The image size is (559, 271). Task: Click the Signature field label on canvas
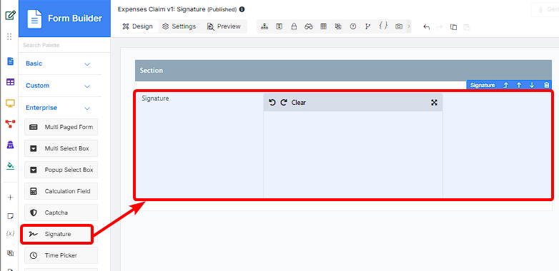(155, 98)
